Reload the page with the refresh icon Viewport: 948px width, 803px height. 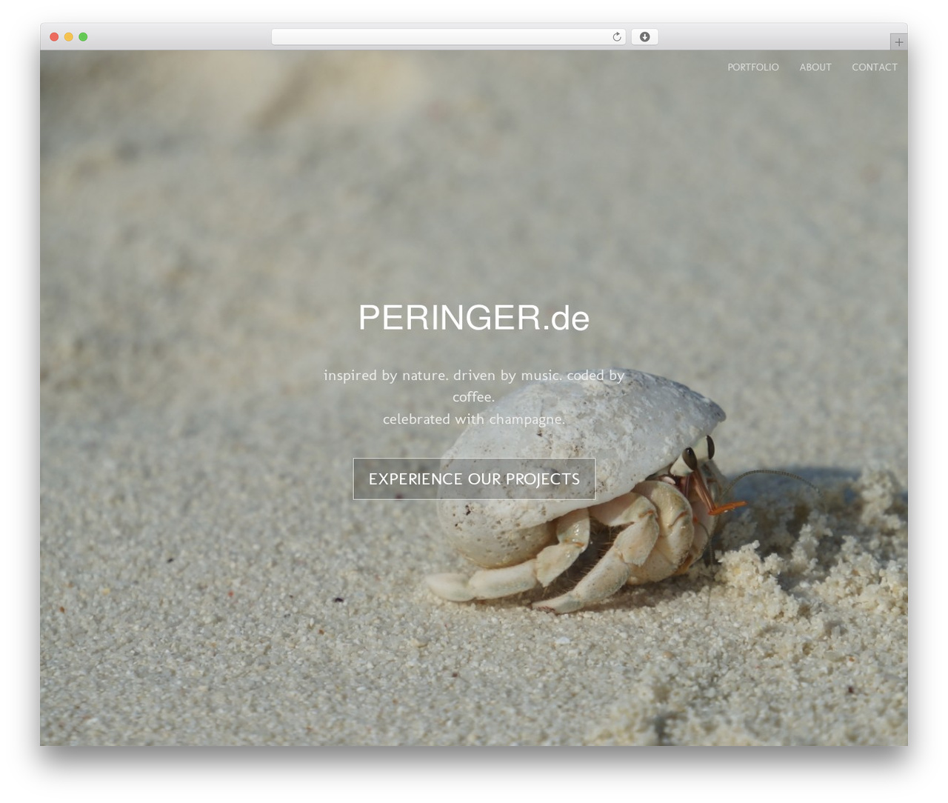pyautogui.click(x=616, y=37)
